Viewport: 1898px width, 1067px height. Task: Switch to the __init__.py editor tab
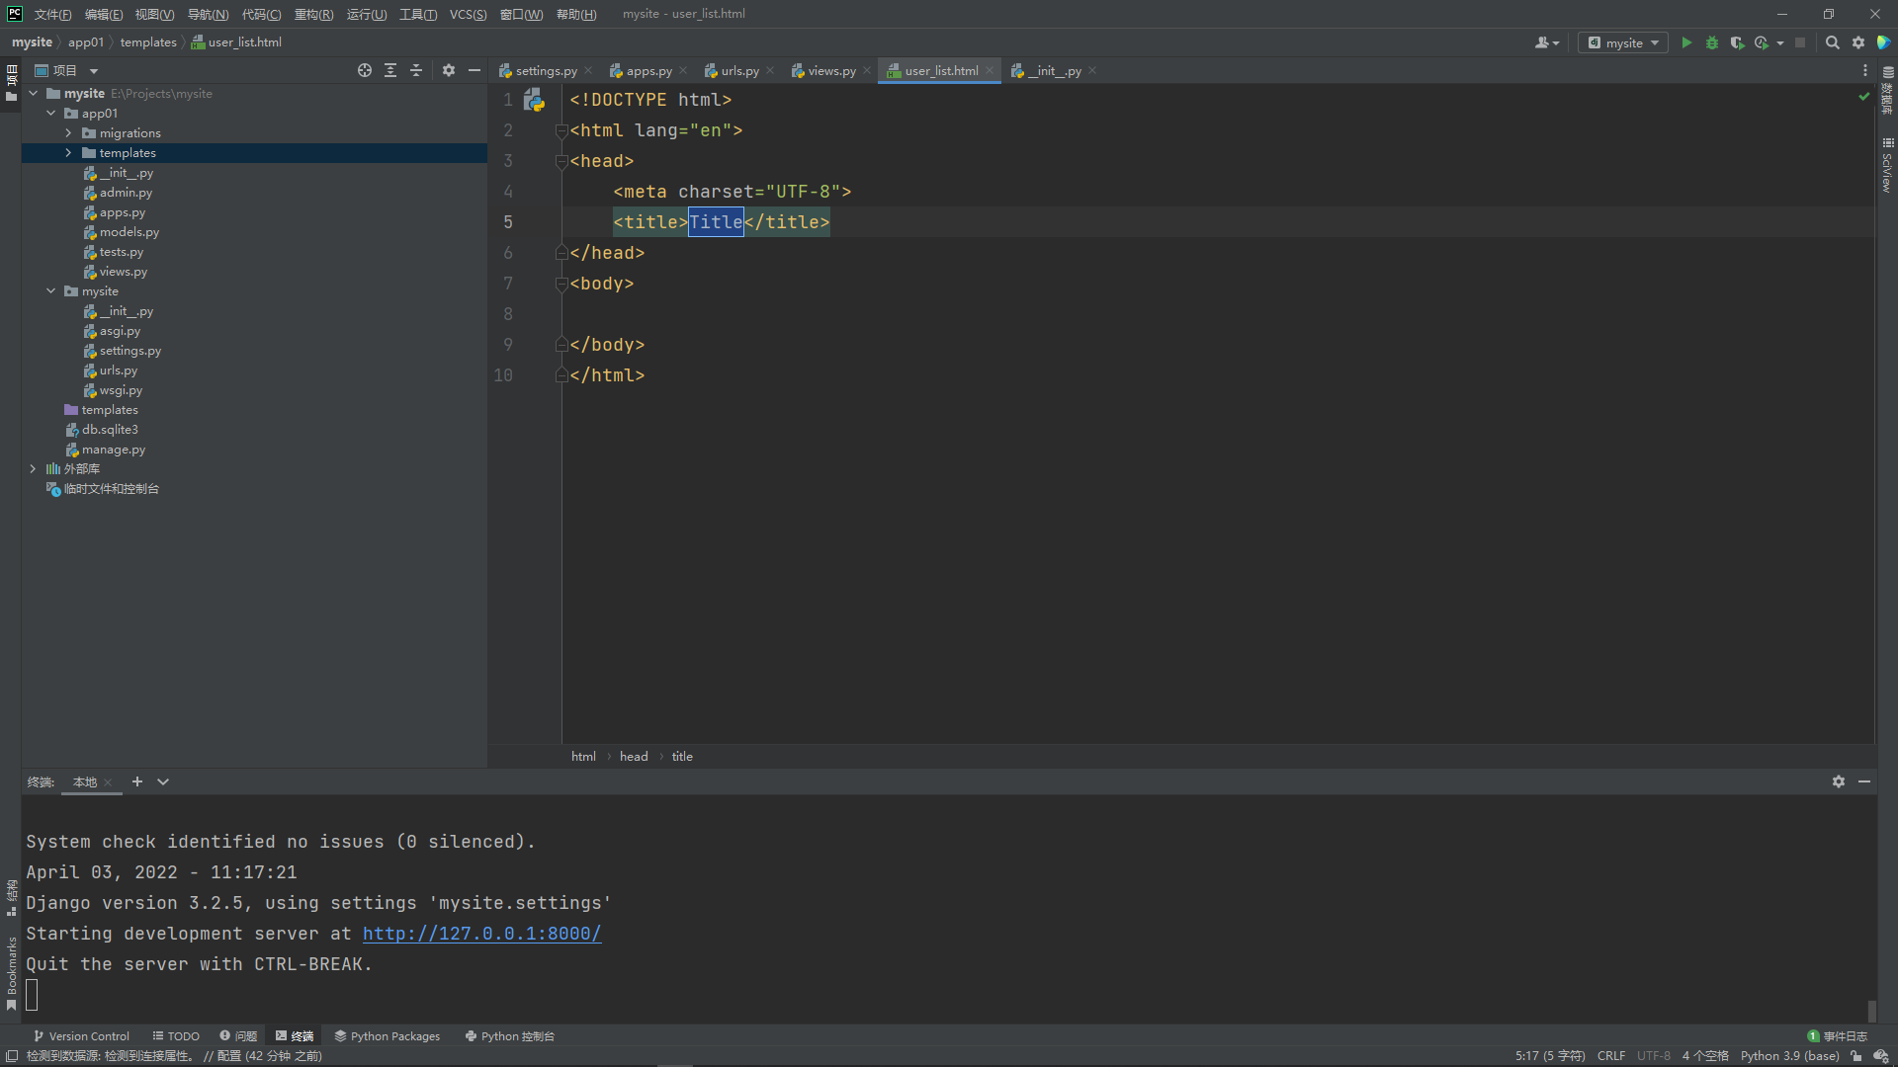(x=1053, y=70)
